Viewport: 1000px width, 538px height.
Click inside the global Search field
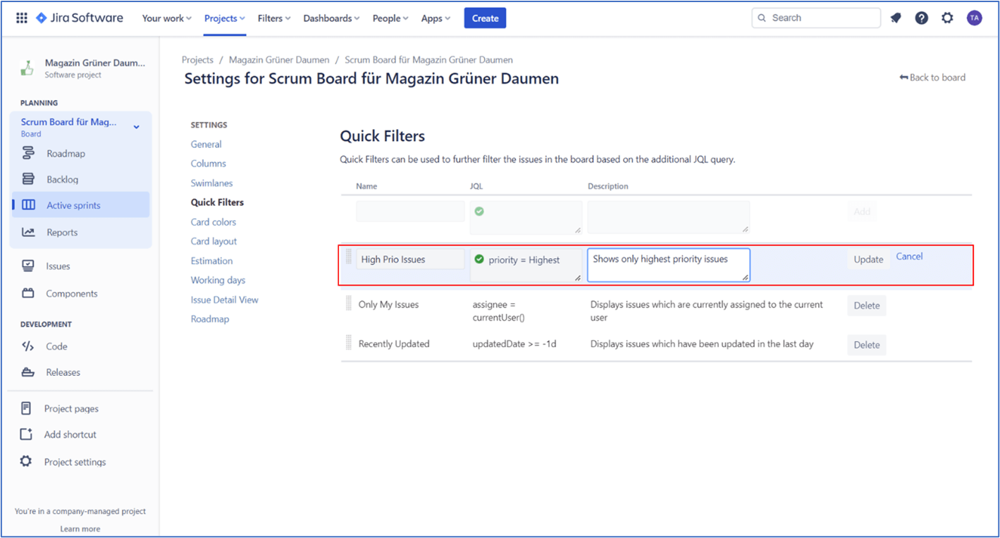pos(815,17)
